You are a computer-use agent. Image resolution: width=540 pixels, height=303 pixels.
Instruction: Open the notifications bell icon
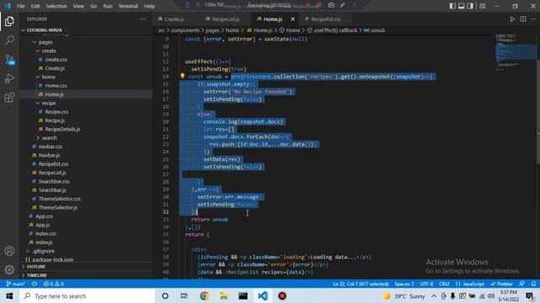pyautogui.click(x=533, y=284)
